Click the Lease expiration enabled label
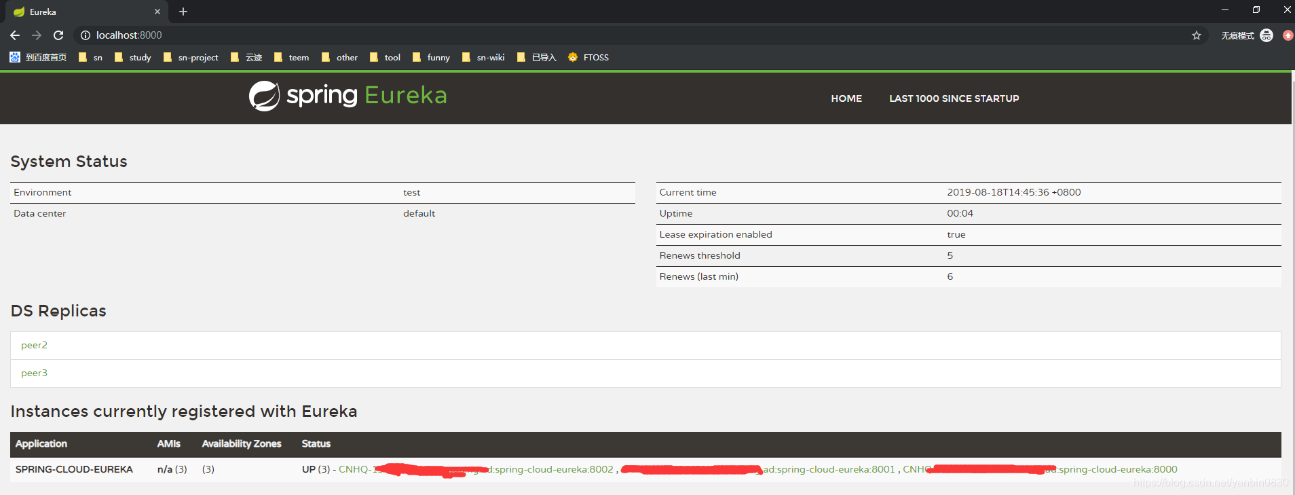 click(715, 234)
